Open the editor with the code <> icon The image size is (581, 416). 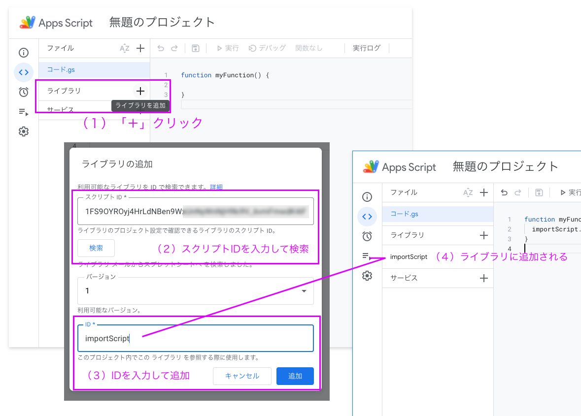tap(24, 72)
